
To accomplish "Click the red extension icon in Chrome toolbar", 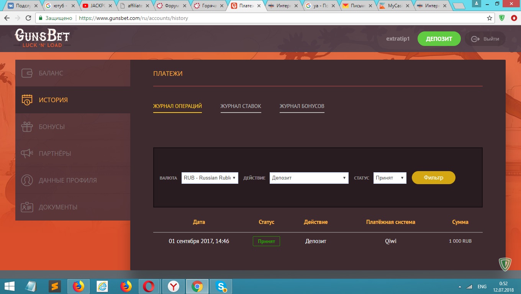I will (514, 18).
